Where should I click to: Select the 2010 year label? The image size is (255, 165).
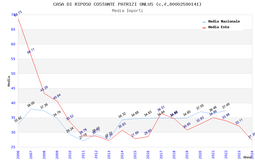(x=70, y=154)
